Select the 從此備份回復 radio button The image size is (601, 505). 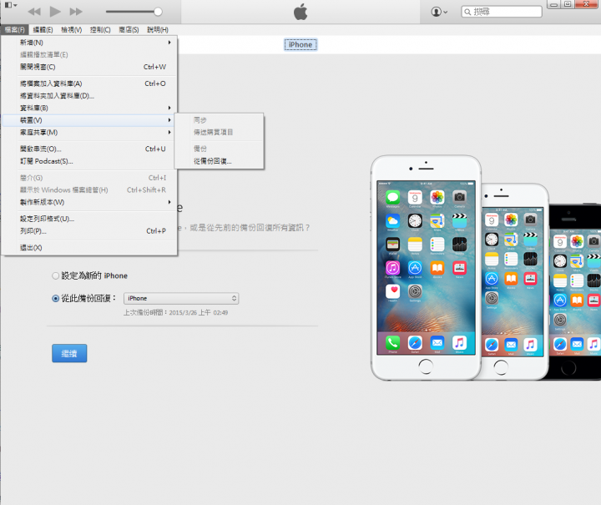coord(56,298)
